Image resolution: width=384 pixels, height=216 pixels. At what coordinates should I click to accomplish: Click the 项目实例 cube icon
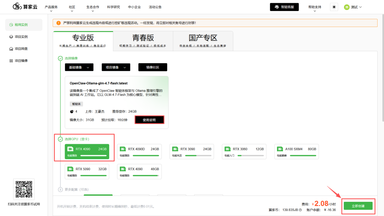(11, 37)
